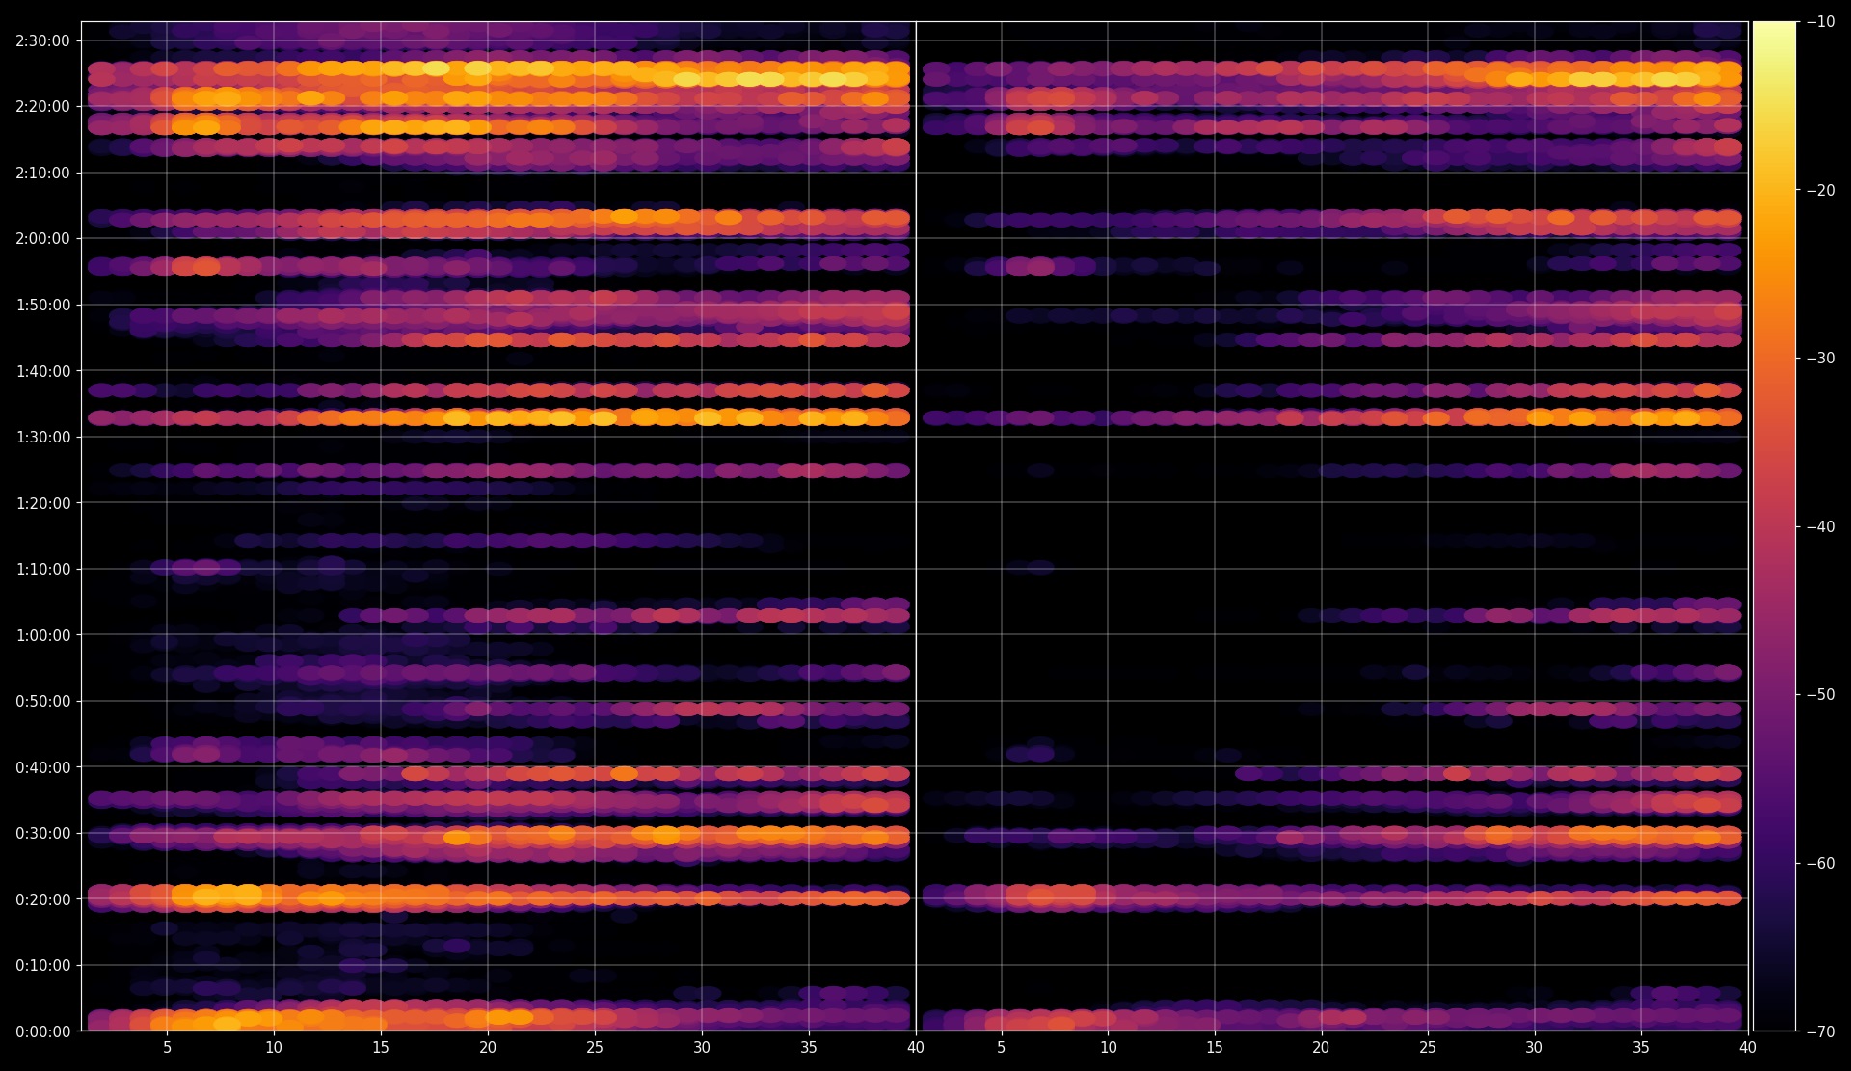This screenshot has width=1851, height=1071.
Task: Click the 1:10:00 time axis label
Action: click(42, 569)
